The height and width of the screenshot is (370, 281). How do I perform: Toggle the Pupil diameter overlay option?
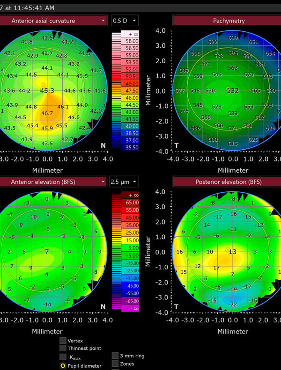coord(63,365)
